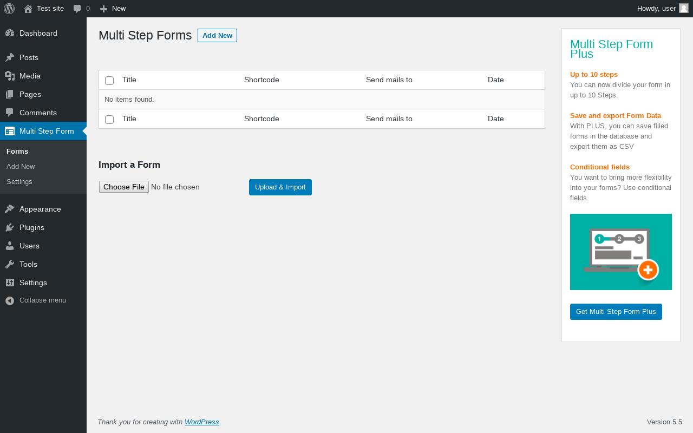Open Multi Step Form Settings submenu
693x433 pixels.
[19, 182]
